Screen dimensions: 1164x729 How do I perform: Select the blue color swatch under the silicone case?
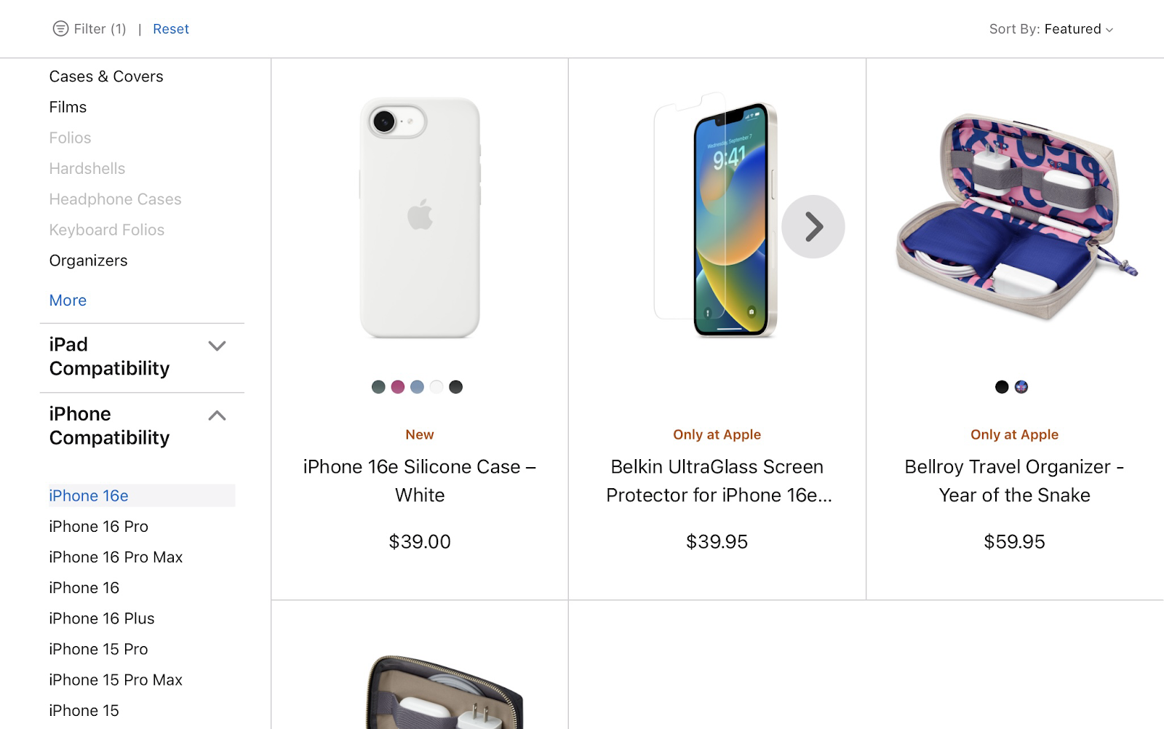pos(417,386)
